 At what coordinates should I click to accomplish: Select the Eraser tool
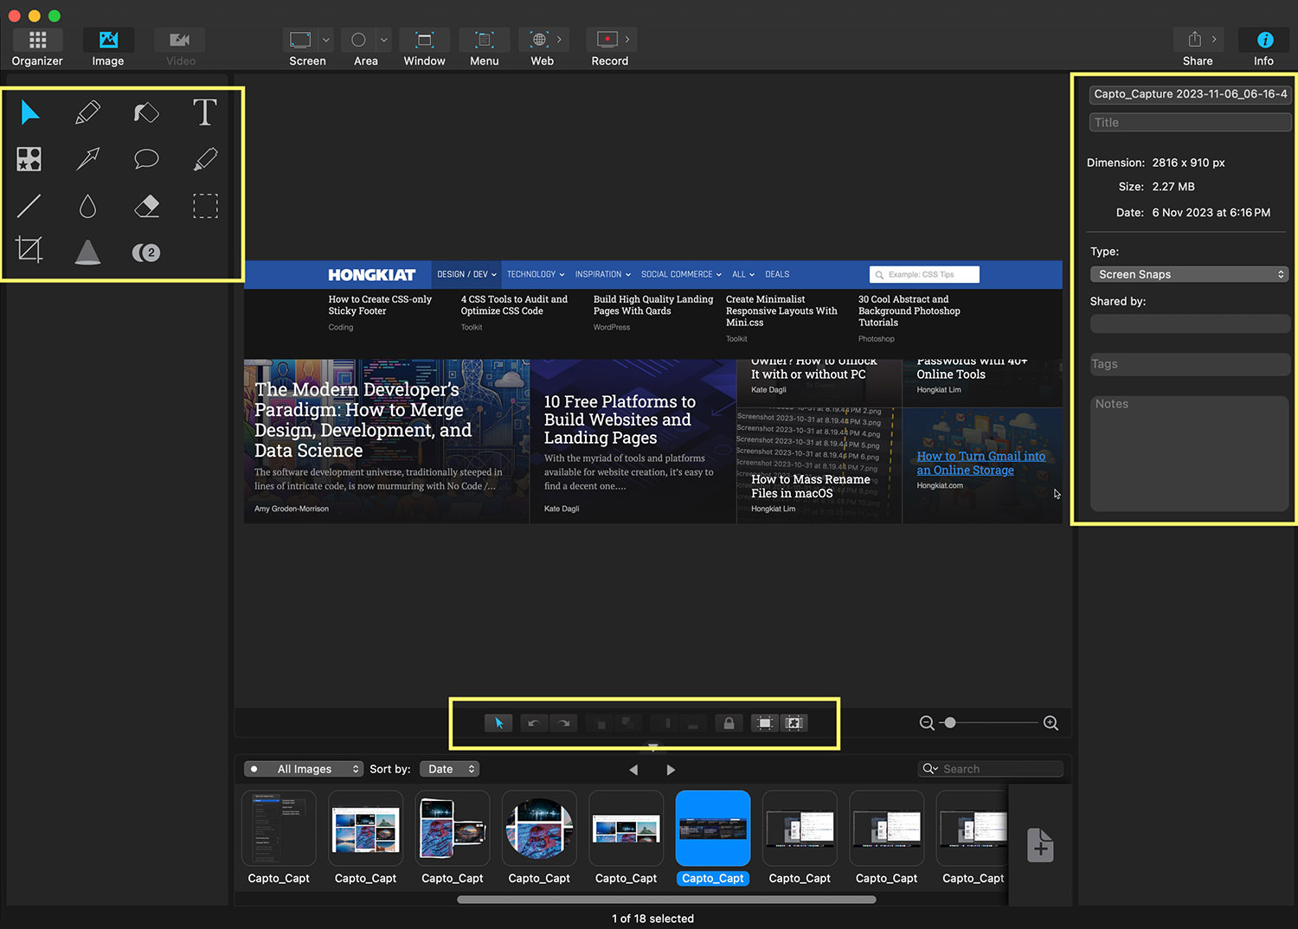click(x=146, y=206)
